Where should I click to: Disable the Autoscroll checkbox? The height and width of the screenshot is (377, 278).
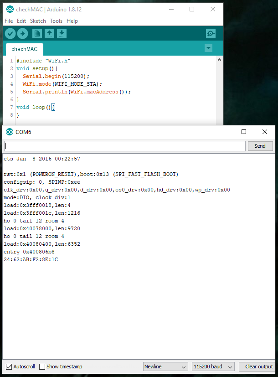9,367
